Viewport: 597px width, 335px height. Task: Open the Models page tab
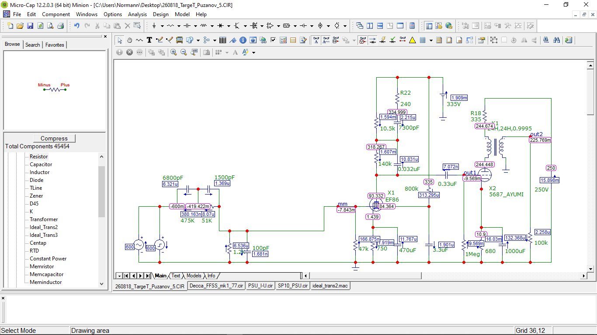coord(194,276)
